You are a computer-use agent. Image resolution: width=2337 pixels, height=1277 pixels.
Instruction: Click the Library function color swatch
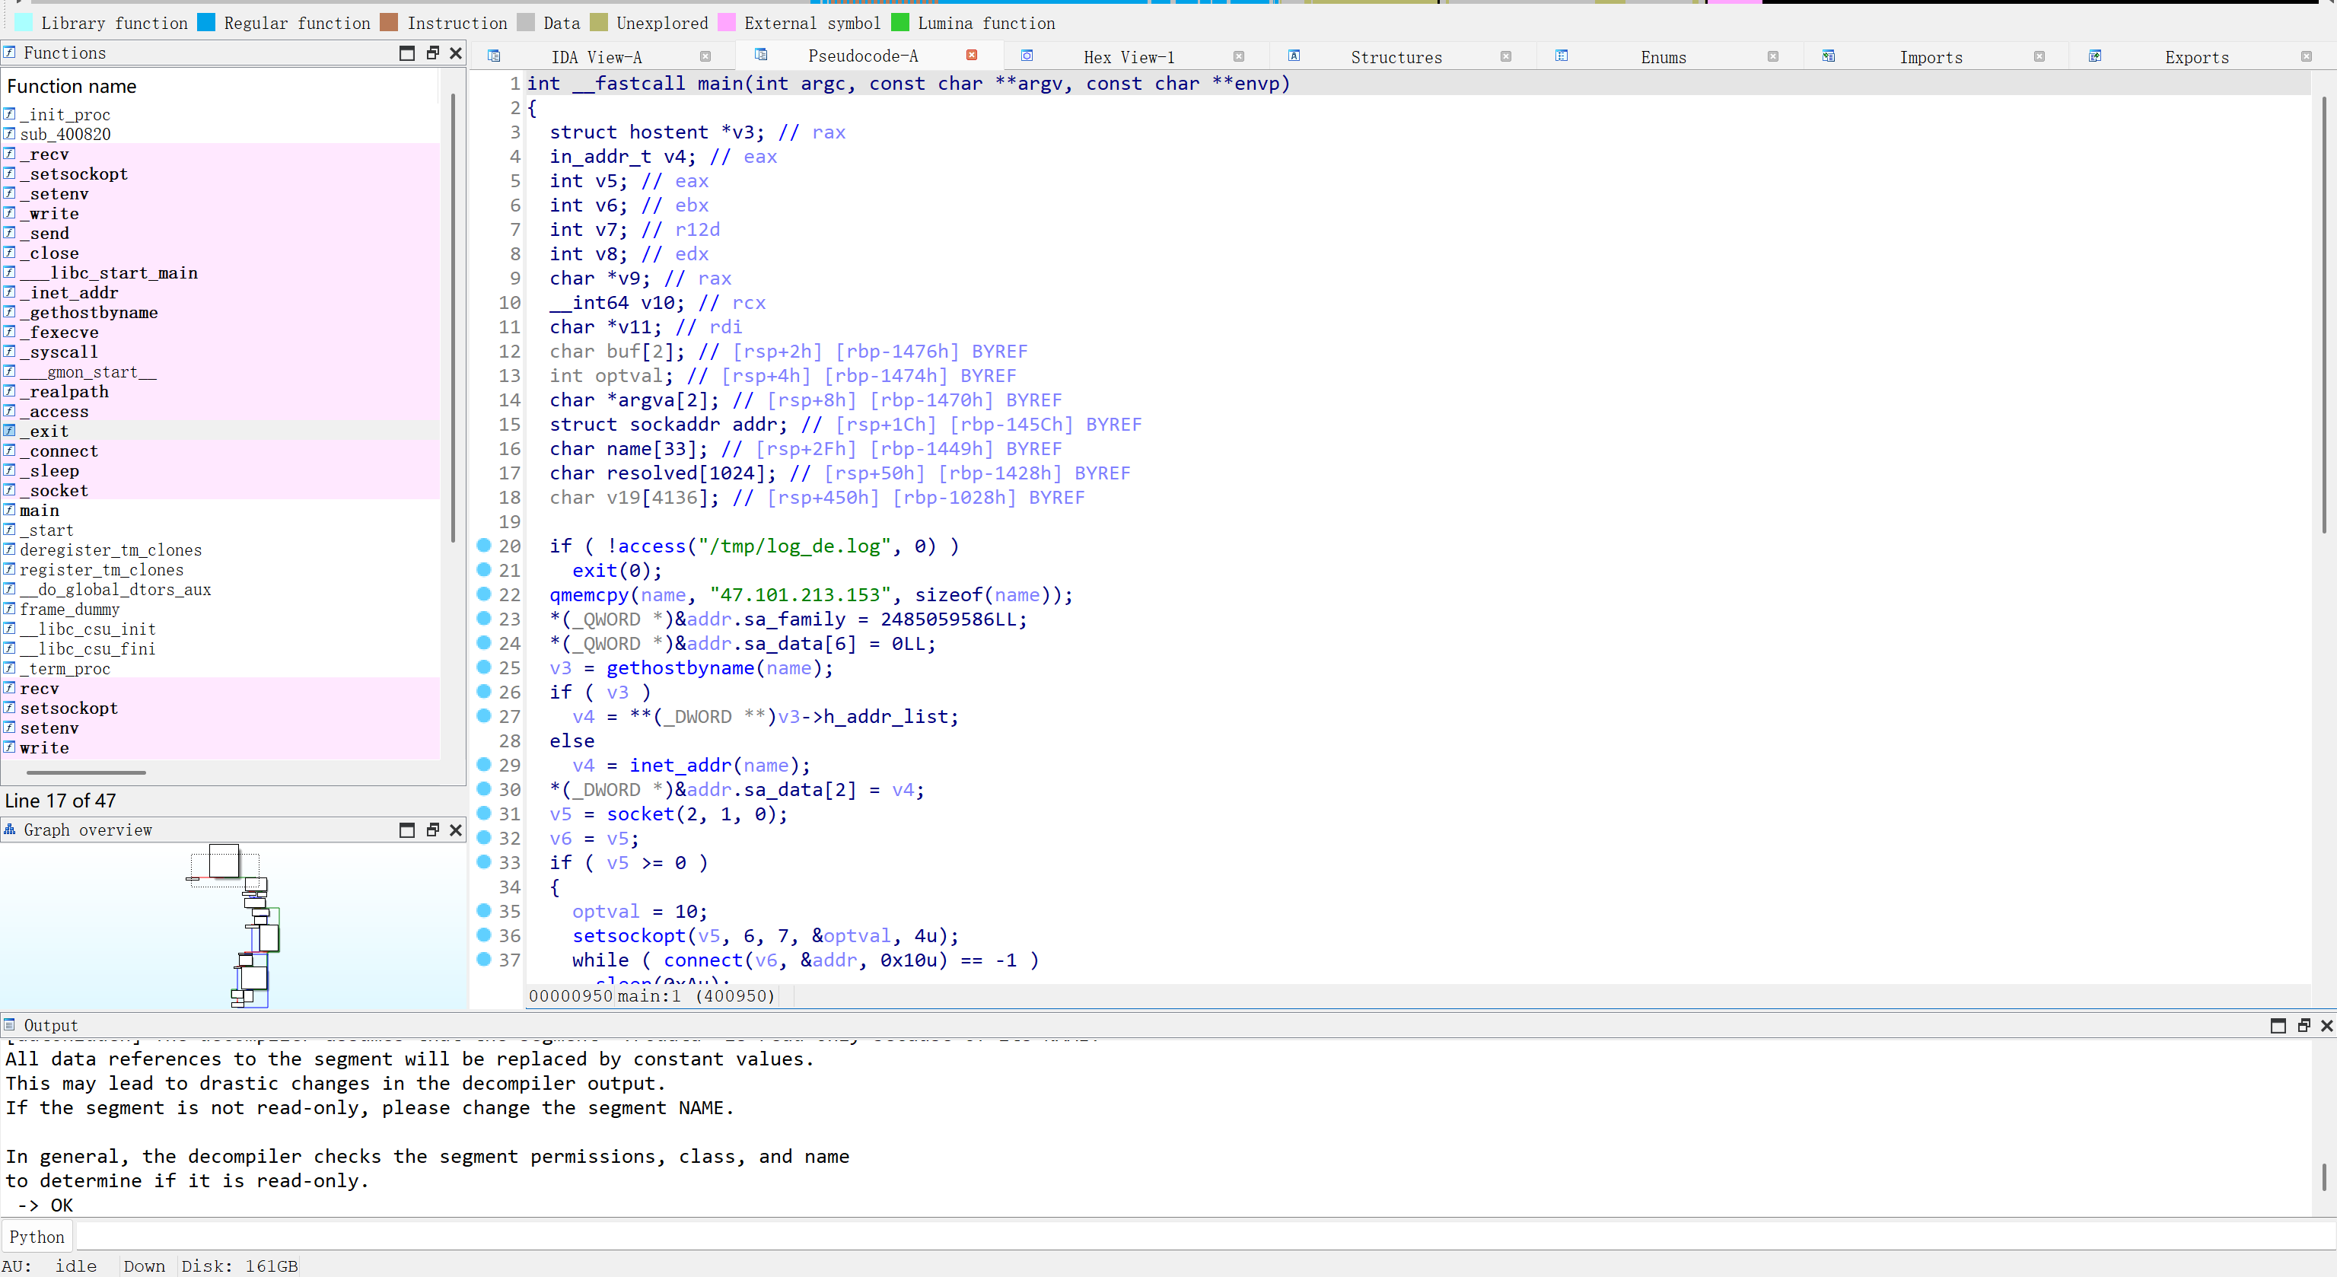pyautogui.click(x=24, y=23)
